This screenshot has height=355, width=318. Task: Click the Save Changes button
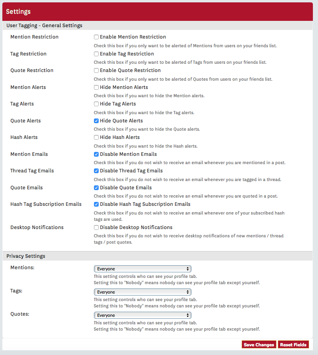(259, 345)
